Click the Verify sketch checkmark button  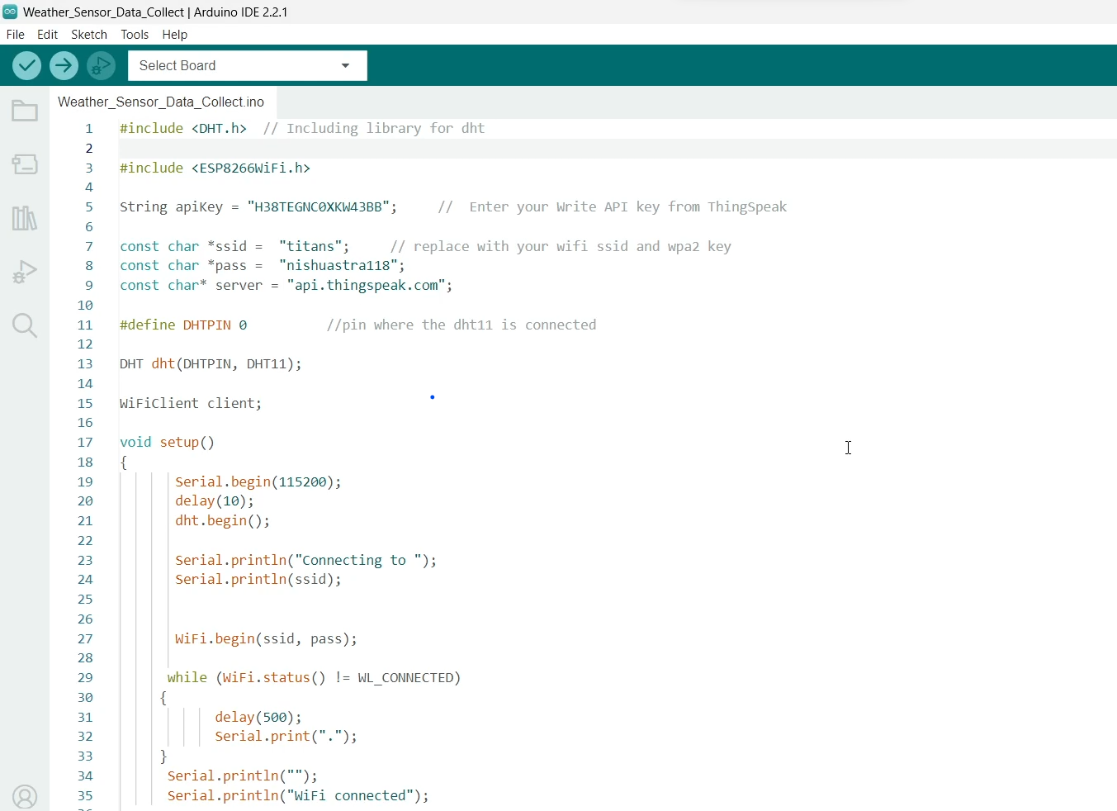pyautogui.click(x=26, y=65)
